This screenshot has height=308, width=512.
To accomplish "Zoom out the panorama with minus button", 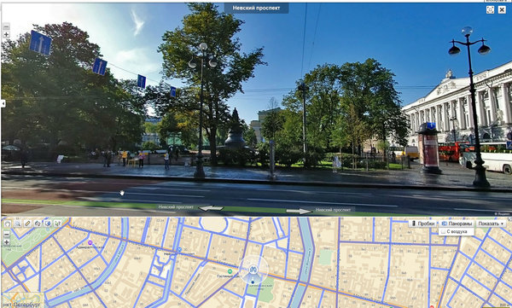I will coord(6,26).
